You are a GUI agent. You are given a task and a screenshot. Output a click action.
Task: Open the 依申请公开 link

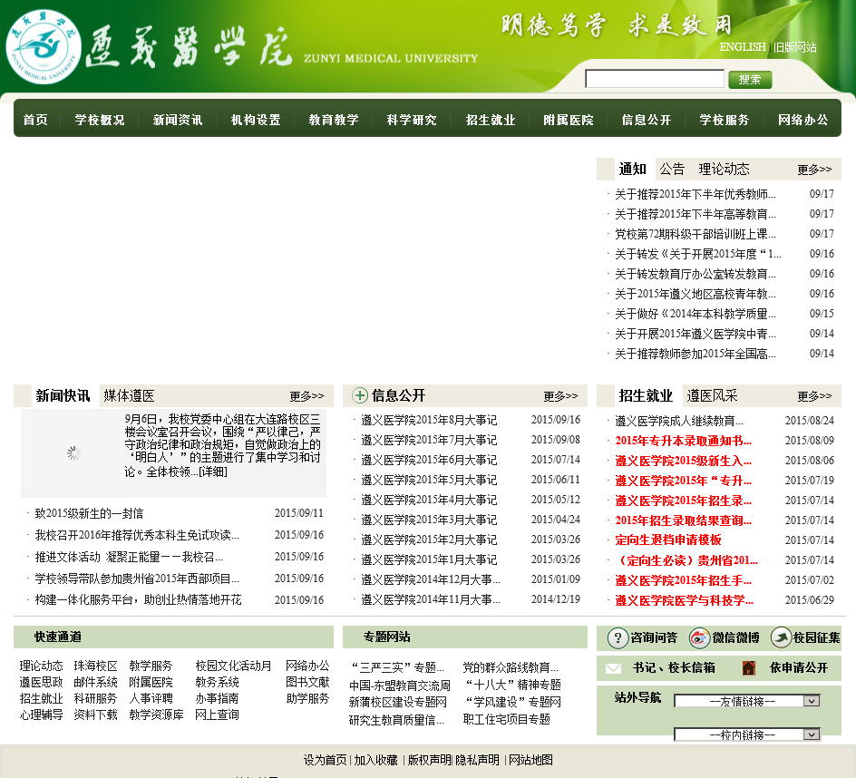point(799,667)
